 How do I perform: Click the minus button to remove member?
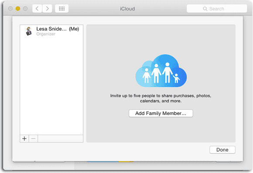[34, 139]
